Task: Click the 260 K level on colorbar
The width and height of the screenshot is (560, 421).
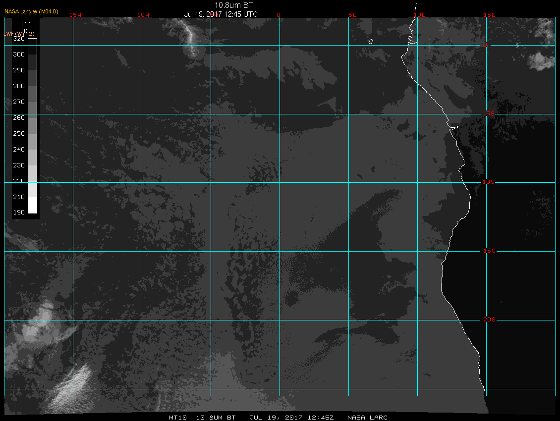Action: (19, 118)
